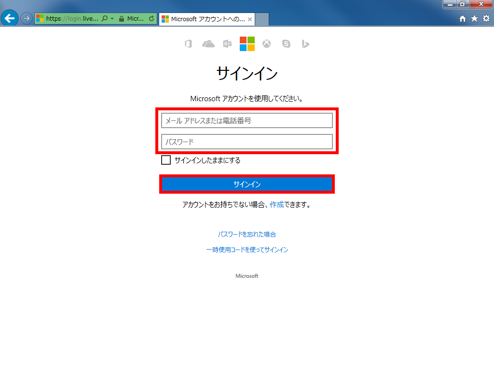The height and width of the screenshot is (370, 494).
Task: Click the メール アドレスまたは電話番号 field
Action: point(247,120)
